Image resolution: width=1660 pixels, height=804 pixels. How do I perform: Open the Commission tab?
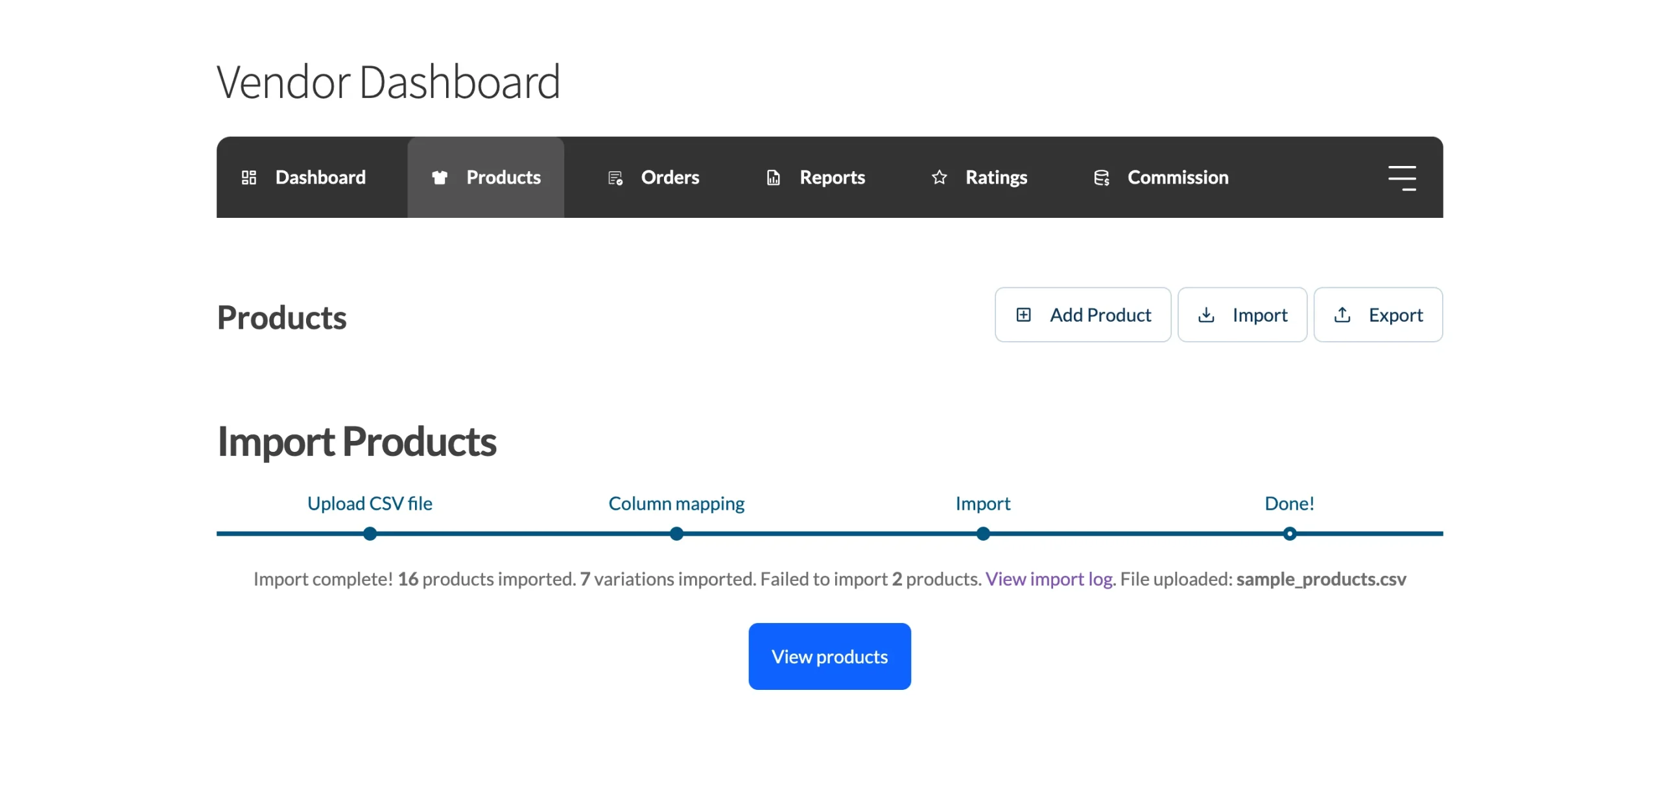pyautogui.click(x=1161, y=178)
